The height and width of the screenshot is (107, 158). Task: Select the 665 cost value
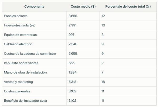[x=71, y=63]
